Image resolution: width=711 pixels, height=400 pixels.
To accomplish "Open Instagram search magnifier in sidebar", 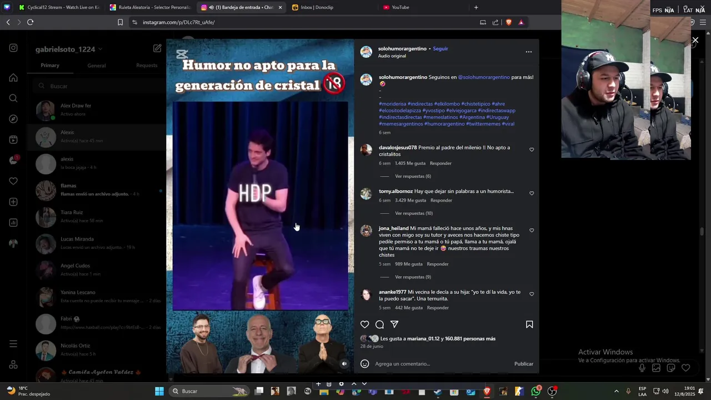I will (13, 98).
